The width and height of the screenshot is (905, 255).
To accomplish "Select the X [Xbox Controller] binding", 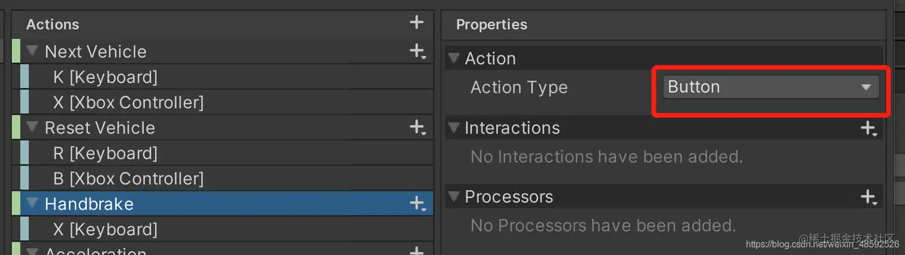I will [128, 102].
